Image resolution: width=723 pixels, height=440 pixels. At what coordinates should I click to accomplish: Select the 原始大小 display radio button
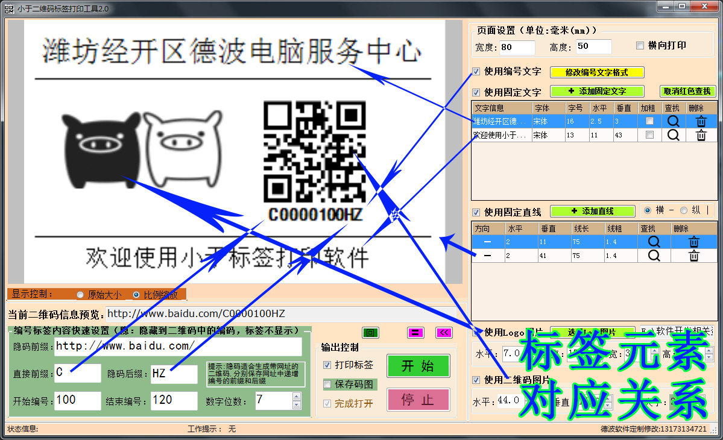(81, 294)
